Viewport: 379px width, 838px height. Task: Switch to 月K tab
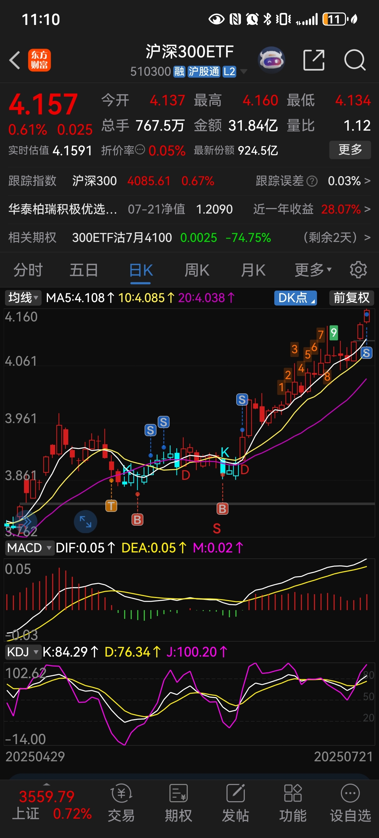[253, 270]
